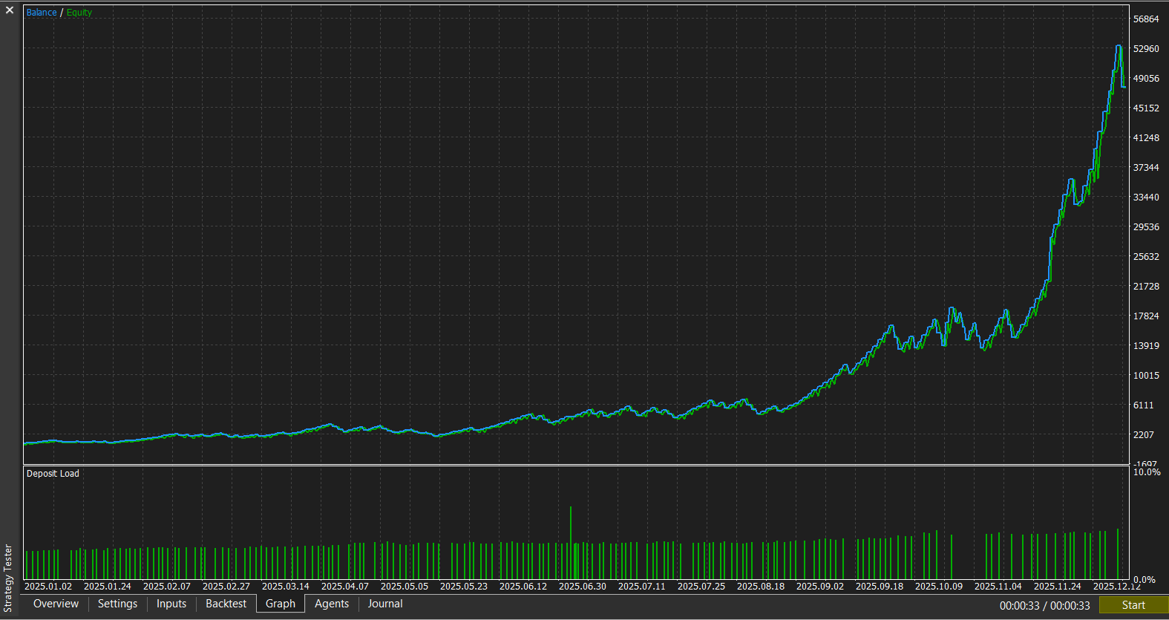Viewport: 1169px width, 620px height.
Task: Click the 41248 axis value
Action: click(x=1146, y=138)
